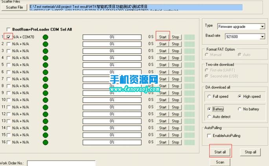
Task: Click the row 8 light-green status box
Action: point(190,86)
